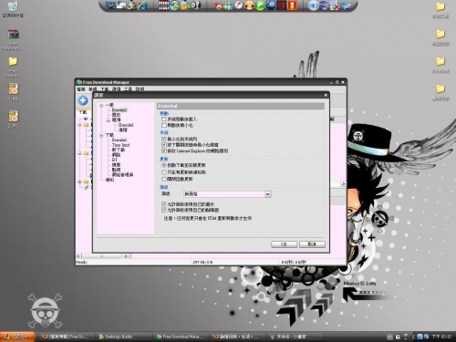Open the two-buddies messenger dock icon

tap(228, 5)
